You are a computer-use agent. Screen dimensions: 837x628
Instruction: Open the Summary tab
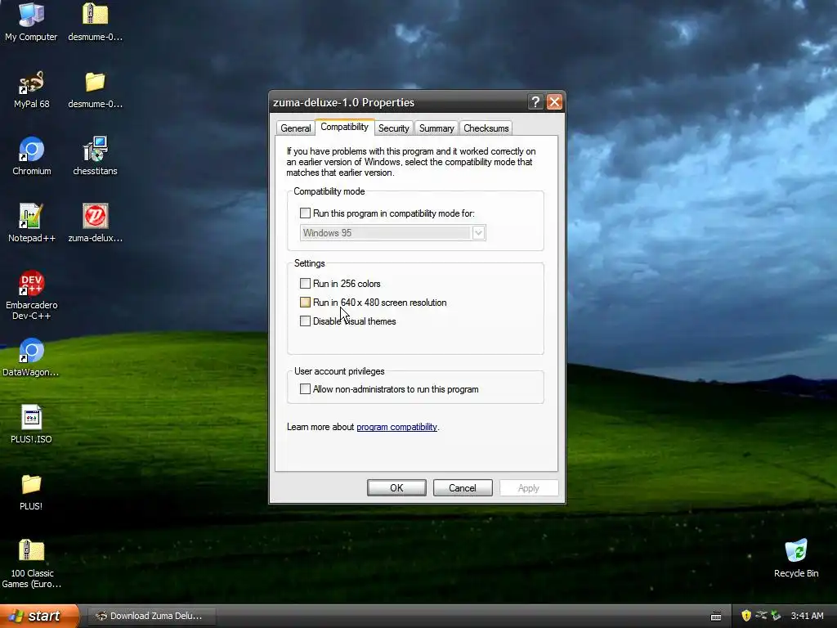pos(436,128)
